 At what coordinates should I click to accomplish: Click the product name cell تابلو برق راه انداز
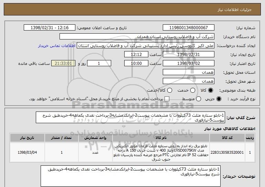[161, 152]
